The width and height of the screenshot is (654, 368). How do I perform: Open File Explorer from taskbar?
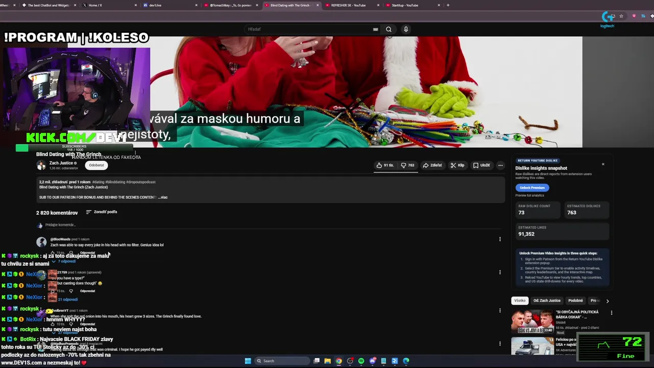[328, 361]
